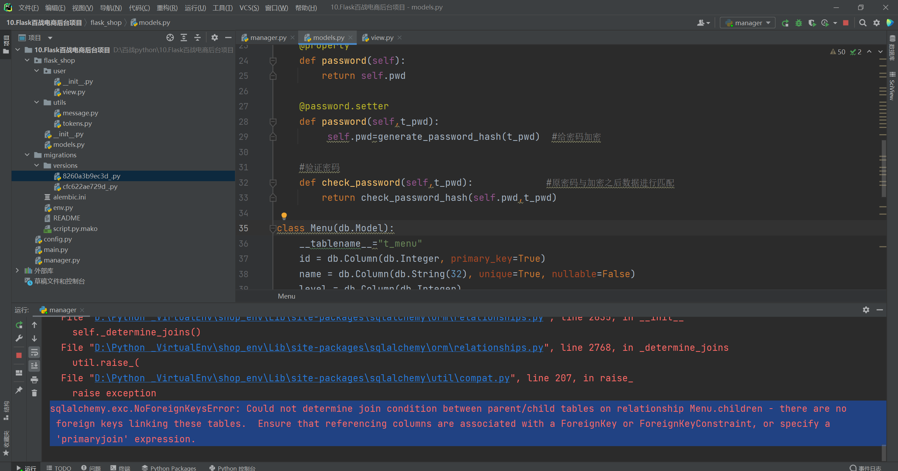Image resolution: width=898 pixels, height=471 pixels.
Task: Click the intention light bulb near line 35
Action: [x=284, y=216]
